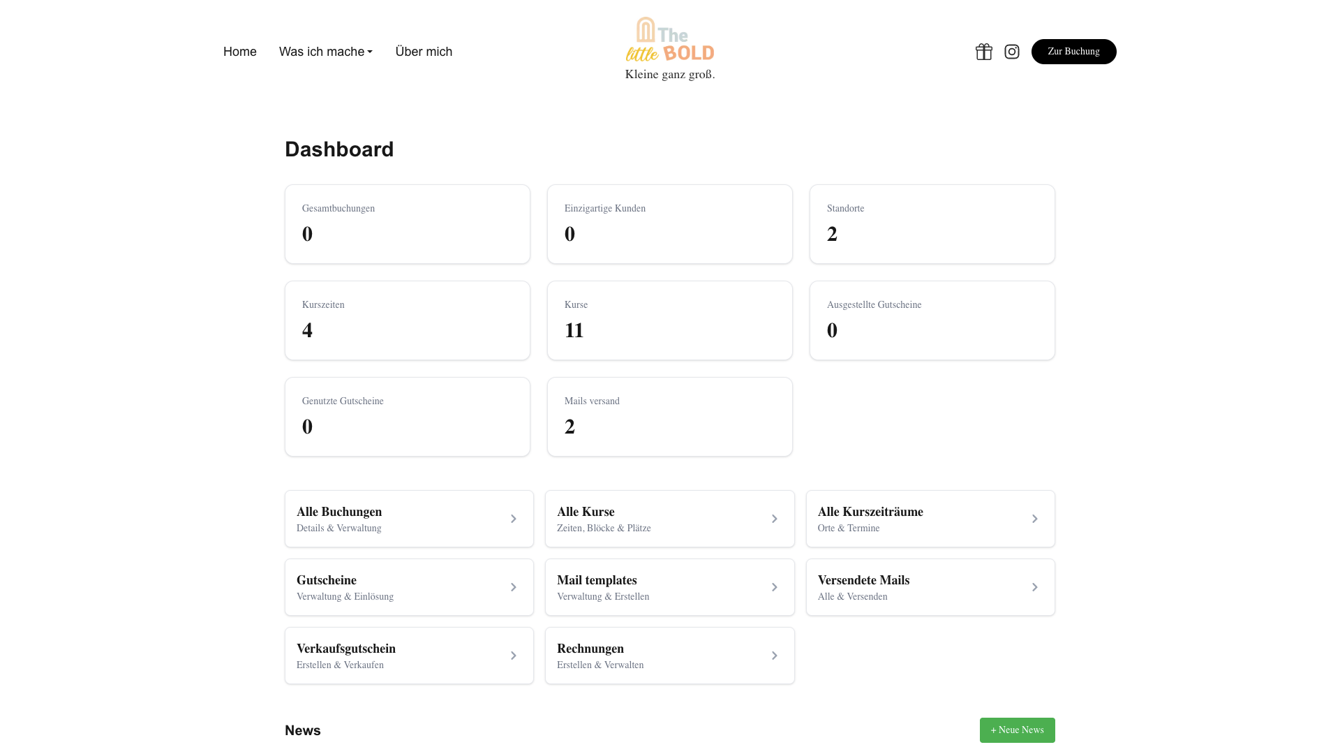This screenshot has height=754, width=1340.
Task: Select the Standorte statistic card
Action: tap(932, 224)
